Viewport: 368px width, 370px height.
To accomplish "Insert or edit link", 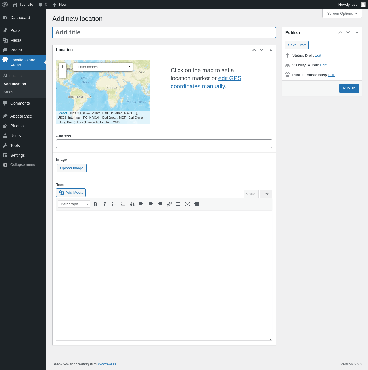I will [169, 204].
